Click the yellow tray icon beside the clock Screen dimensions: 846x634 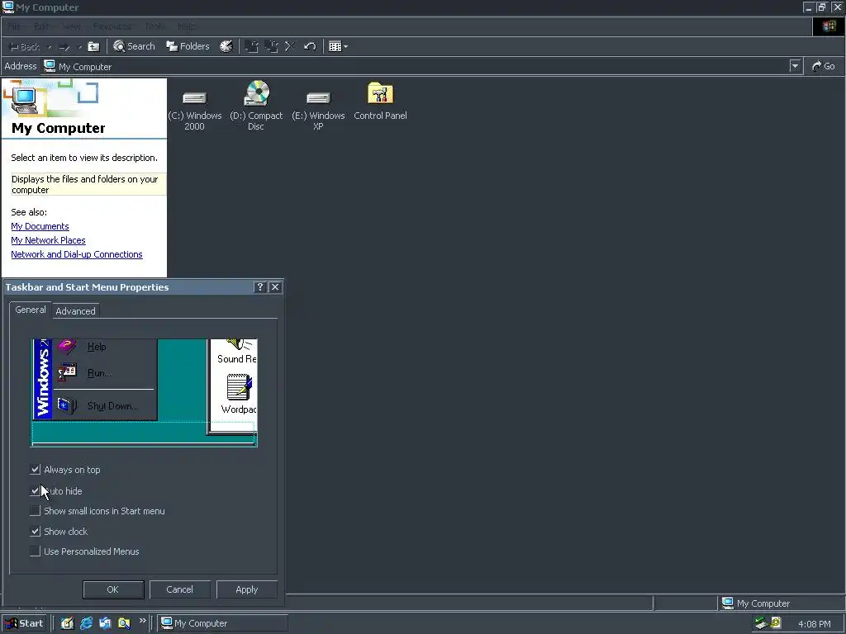[x=776, y=623]
